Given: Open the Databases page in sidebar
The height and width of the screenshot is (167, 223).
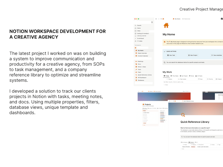Looking at the screenshot, I should 140,80.
